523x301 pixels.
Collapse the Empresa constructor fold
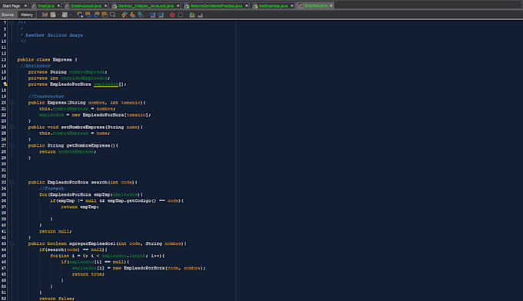12,103
